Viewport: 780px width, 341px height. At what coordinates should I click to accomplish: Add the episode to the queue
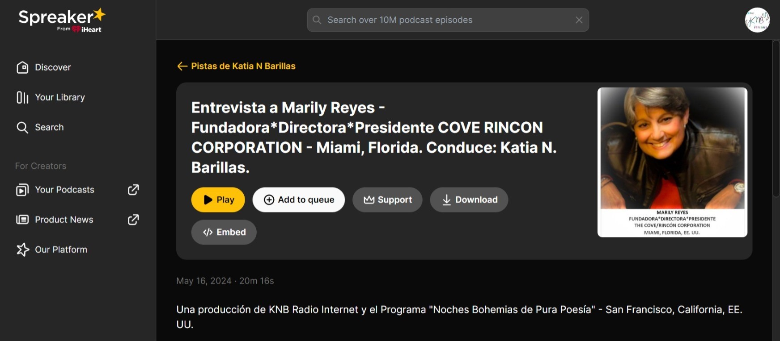[x=299, y=200]
